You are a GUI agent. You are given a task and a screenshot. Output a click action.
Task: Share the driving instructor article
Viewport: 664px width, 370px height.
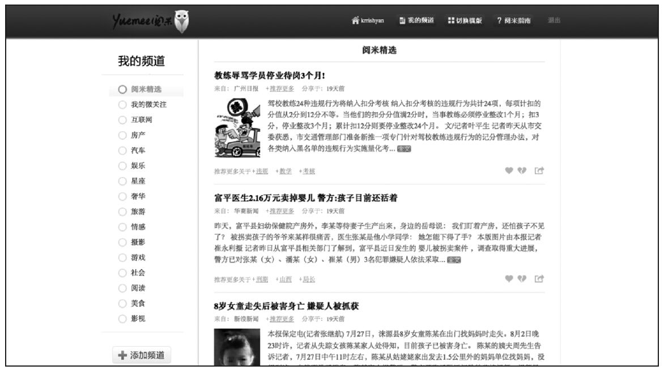point(539,170)
